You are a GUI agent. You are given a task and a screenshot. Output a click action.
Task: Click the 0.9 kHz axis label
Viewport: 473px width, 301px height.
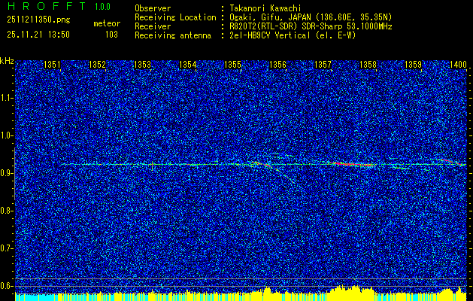pyautogui.click(x=6, y=173)
